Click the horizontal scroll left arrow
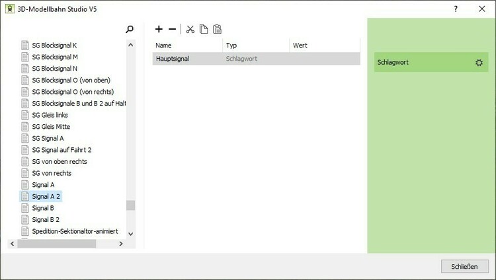The height and width of the screenshot is (280, 496). click(x=13, y=244)
